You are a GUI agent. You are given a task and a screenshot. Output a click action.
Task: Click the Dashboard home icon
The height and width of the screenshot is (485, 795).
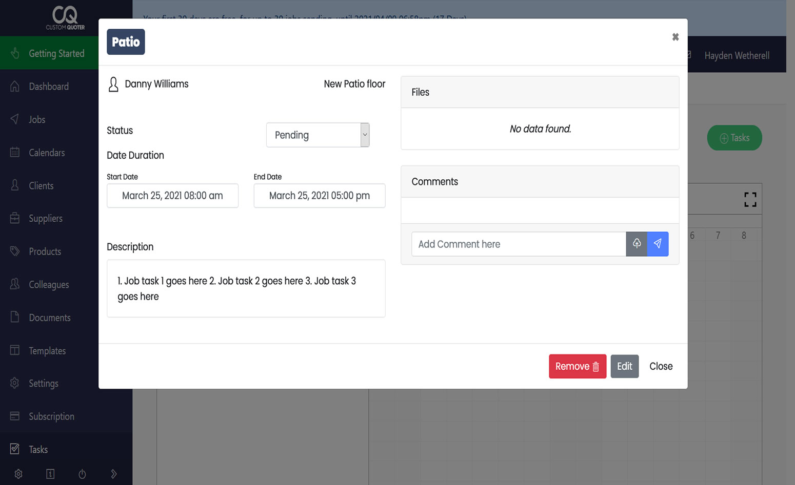(x=15, y=86)
